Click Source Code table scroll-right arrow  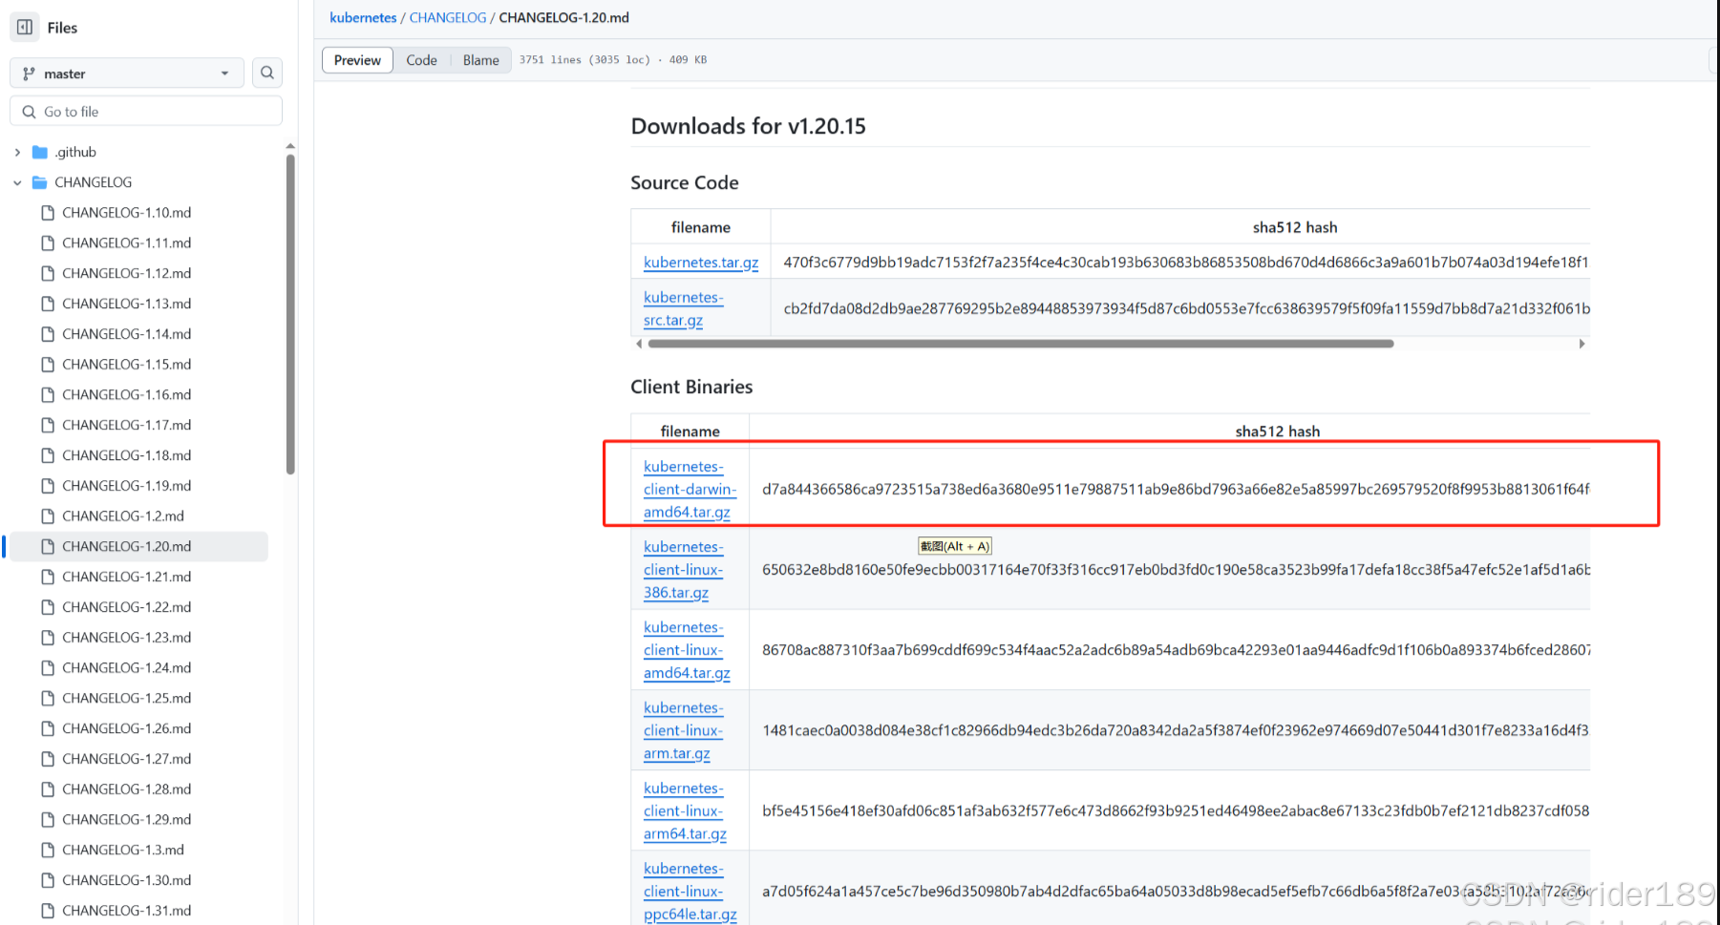(1582, 344)
